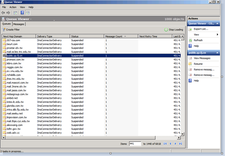Viewport: 225px width, 156px height.
Task: Select the richskills.com queue row
Action: (x=92, y=75)
